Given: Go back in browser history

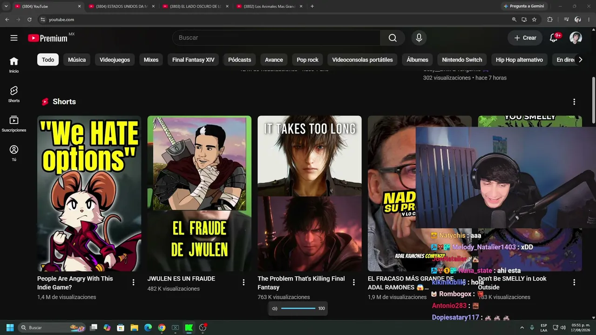Looking at the screenshot, I should click(7, 20).
